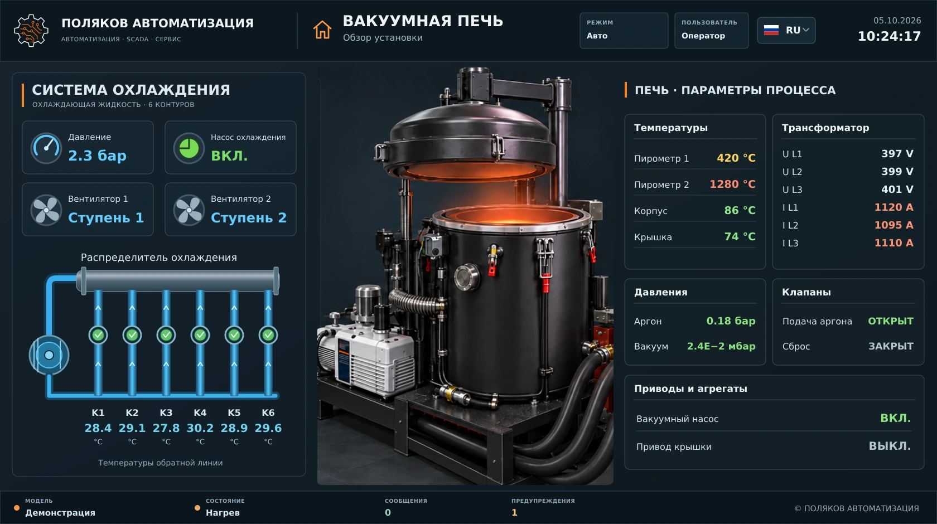Click the circulation pump icon on the distributor
This screenshot has width=937, height=524.
(49, 355)
